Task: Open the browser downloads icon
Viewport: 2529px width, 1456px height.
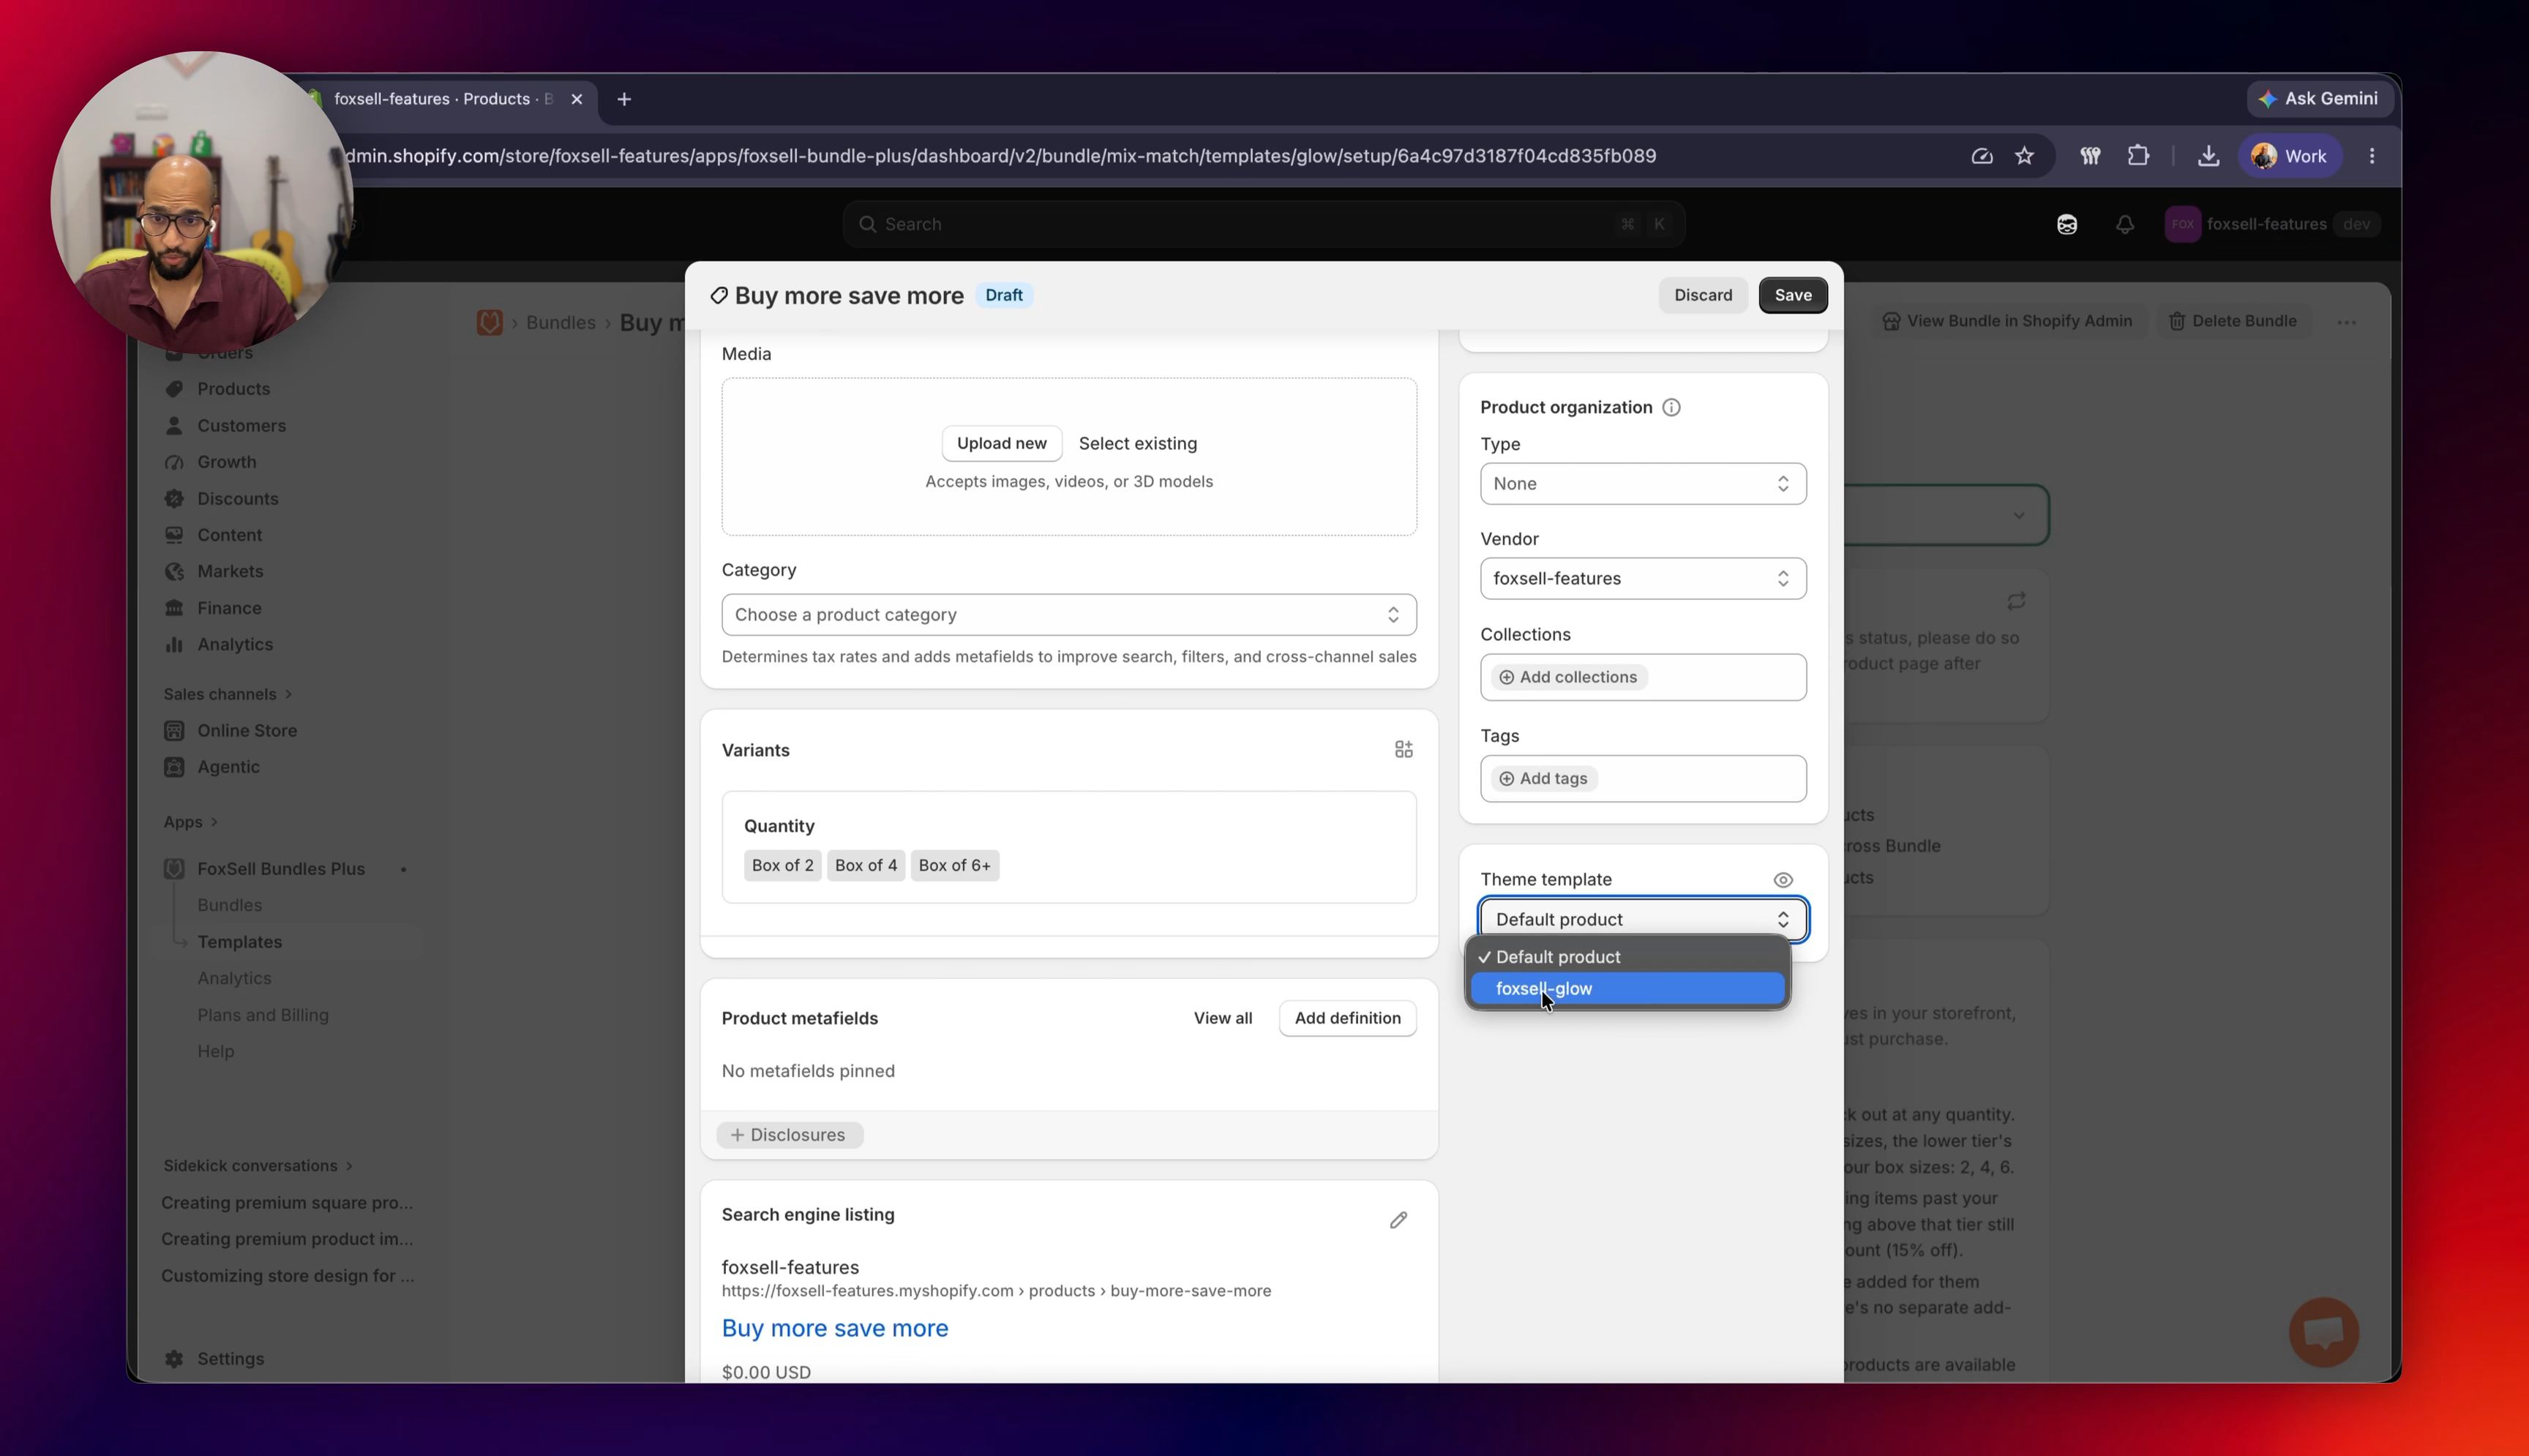Action: tap(2208, 156)
